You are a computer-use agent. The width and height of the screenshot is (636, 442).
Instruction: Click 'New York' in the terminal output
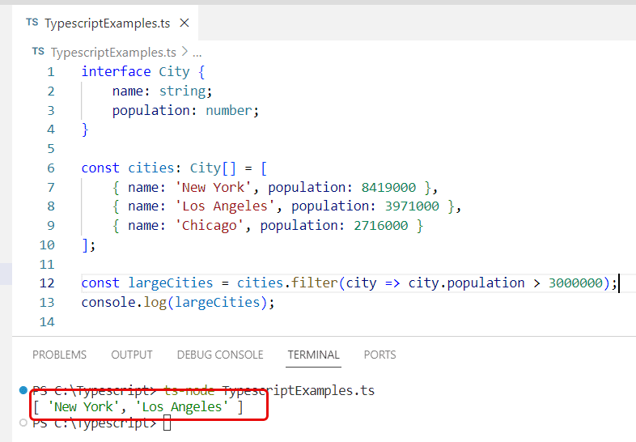[x=83, y=406]
